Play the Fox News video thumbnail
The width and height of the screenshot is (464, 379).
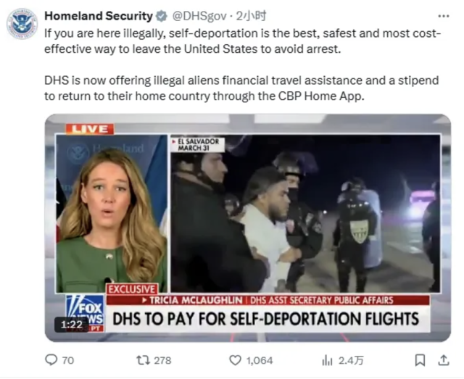[x=248, y=228]
